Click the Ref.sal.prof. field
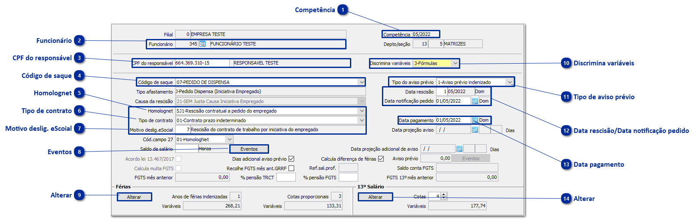This screenshot has width=696, height=220. 348,168
